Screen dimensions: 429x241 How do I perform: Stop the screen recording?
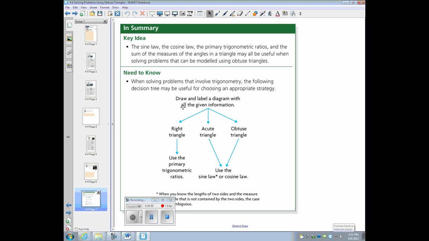pyautogui.click(x=167, y=217)
